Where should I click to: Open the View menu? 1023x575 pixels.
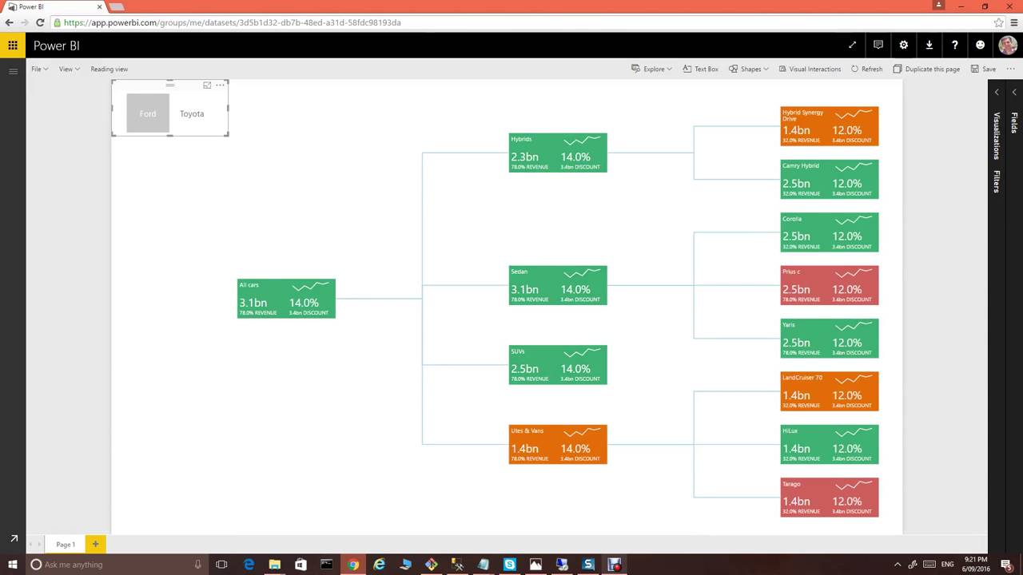(69, 69)
